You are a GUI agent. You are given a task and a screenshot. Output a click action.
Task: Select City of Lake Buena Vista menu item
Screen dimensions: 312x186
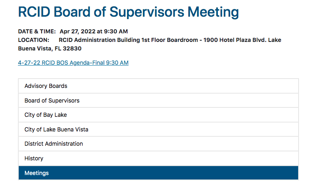click(56, 129)
